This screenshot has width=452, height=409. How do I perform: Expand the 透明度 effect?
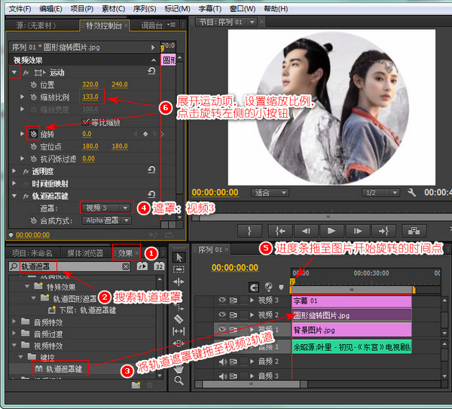14,171
